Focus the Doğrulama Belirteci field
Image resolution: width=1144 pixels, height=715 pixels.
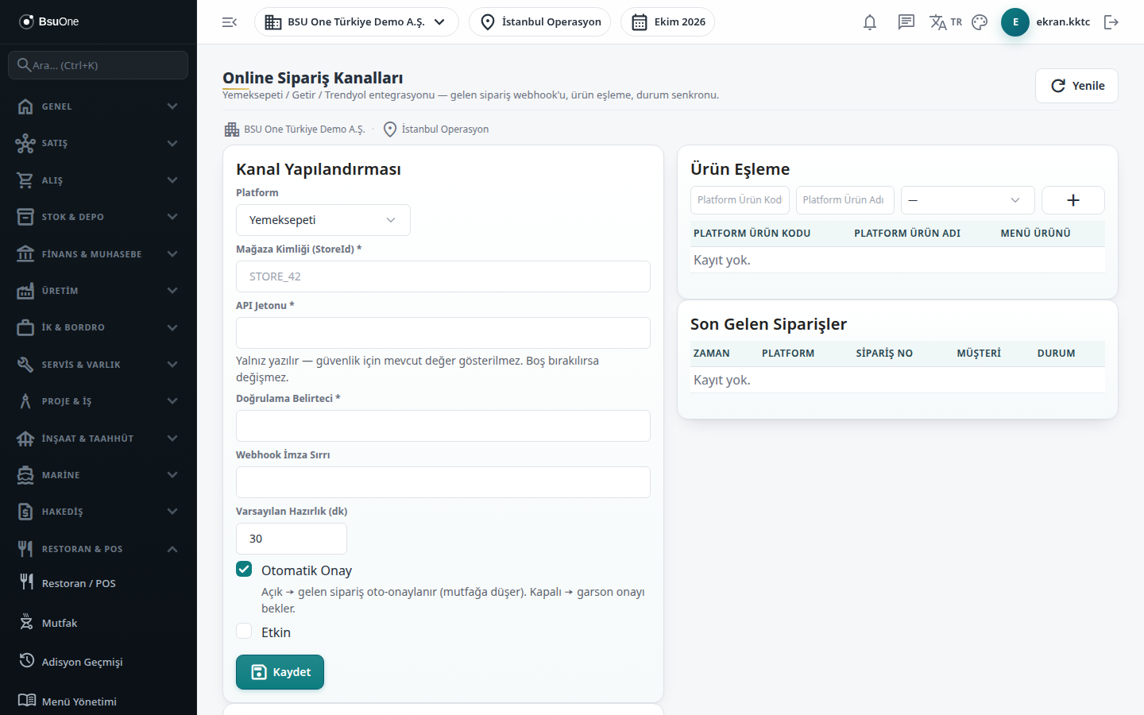[443, 426]
